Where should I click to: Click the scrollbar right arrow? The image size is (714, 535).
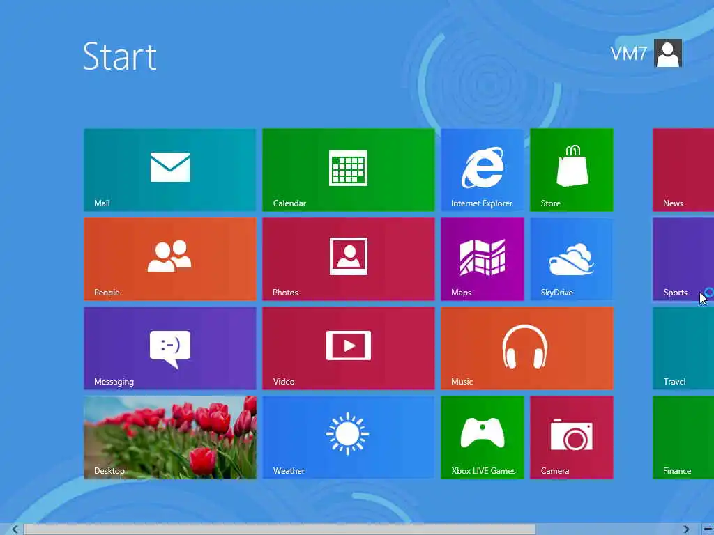click(x=686, y=529)
